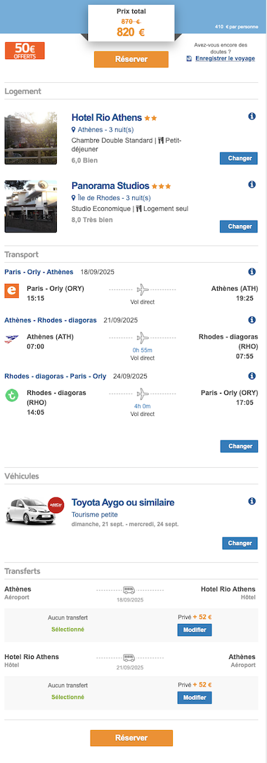The width and height of the screenshot is (267, 763).
Task: Modify the private transfer on 18/09/2025
Action: click(195, 630)
